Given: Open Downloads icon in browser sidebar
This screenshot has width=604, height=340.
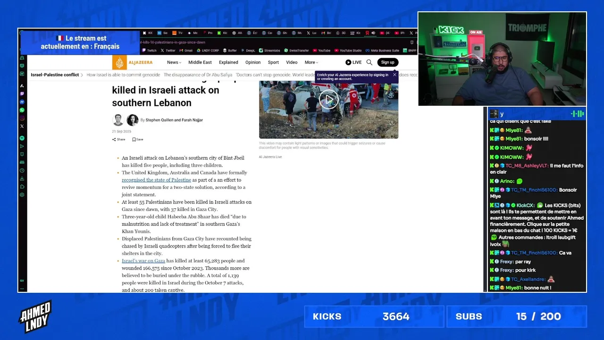Looking at the screenshot, I should pos(22,178).
